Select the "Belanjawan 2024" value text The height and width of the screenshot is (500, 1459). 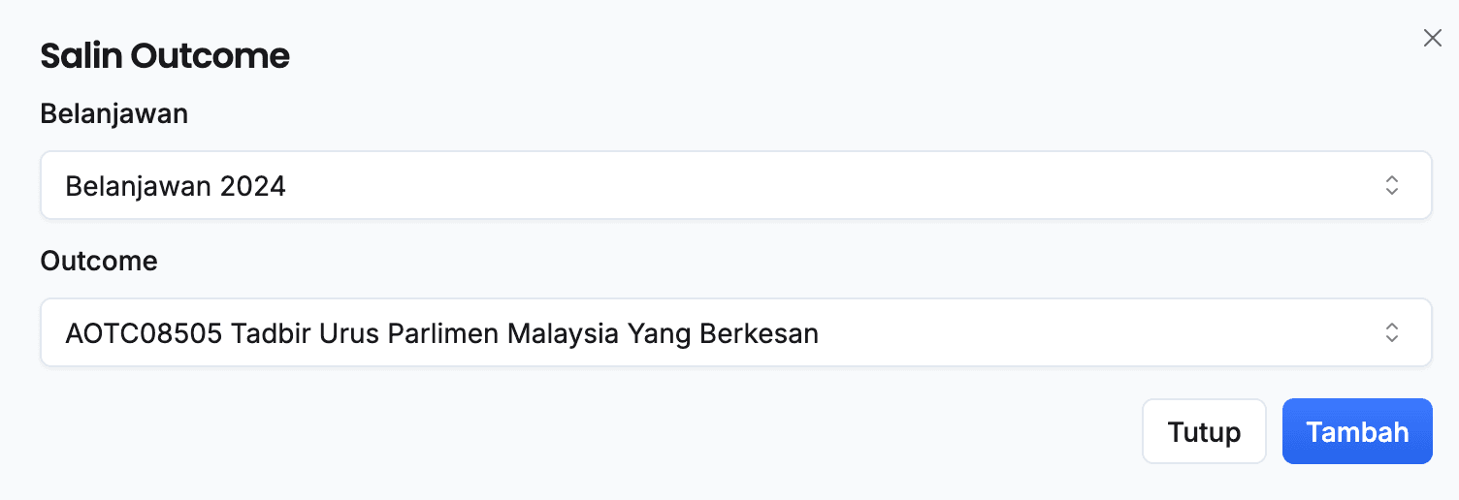[176, 186]
